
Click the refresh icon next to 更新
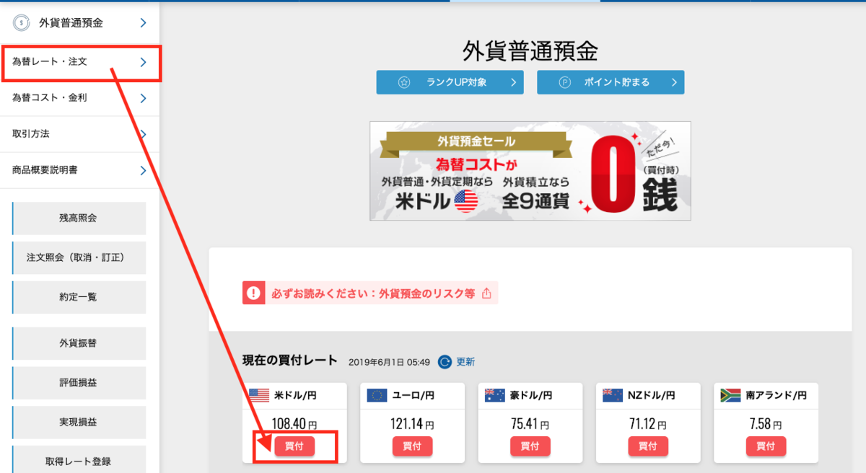[443, 361]
